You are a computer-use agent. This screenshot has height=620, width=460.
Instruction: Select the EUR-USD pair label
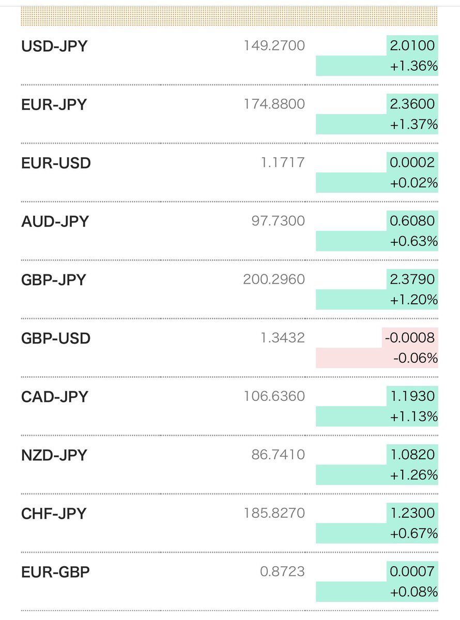[56, 163]
